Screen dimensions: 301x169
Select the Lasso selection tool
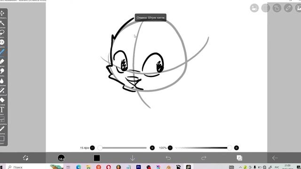click(x=2, y=32)
